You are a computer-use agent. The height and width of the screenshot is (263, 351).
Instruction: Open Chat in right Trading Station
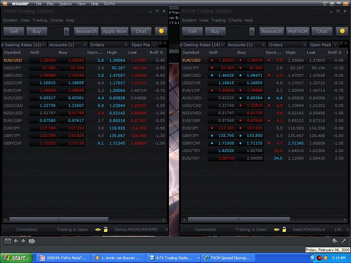[x=322, y=31]
